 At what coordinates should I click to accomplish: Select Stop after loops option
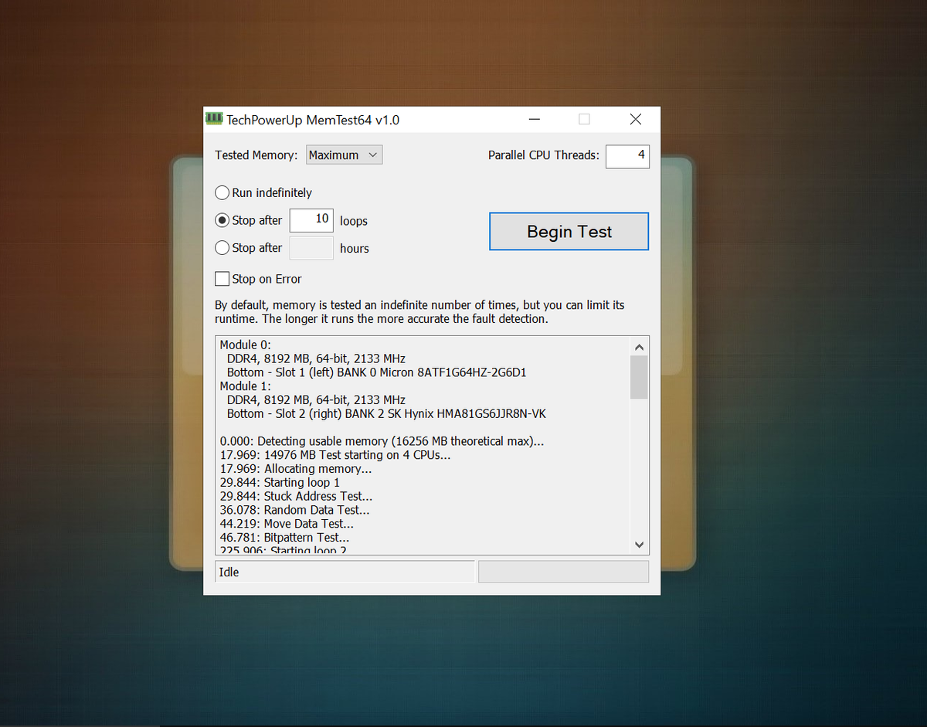click(x=222, y=220)
